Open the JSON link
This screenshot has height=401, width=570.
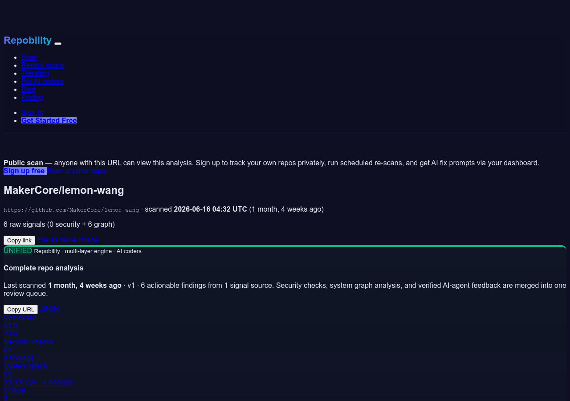click(x=49, y=309)
